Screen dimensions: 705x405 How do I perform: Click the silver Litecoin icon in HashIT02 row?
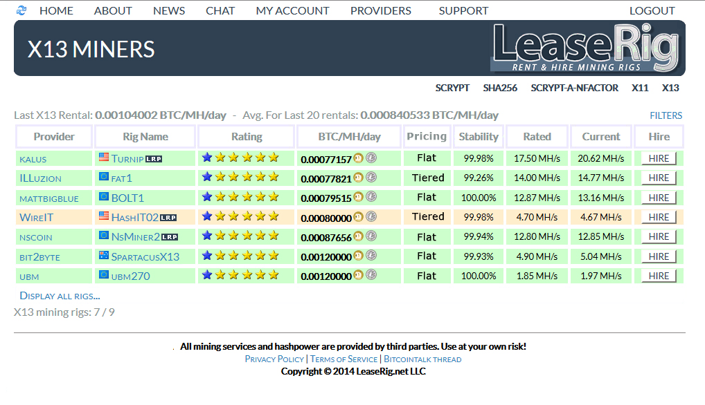(x=371, y=216)
